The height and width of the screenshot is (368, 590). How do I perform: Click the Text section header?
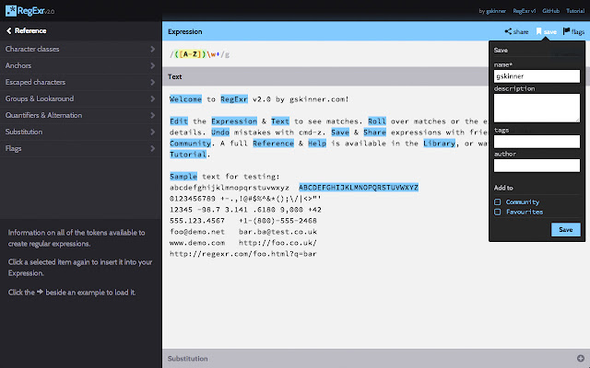point(174,76)
